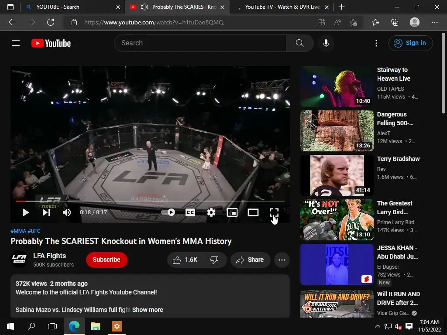This screenshot has height=335, width=447.
Task: Switch to theater mode
Action: pyautogui.click(x=253, y=212)
